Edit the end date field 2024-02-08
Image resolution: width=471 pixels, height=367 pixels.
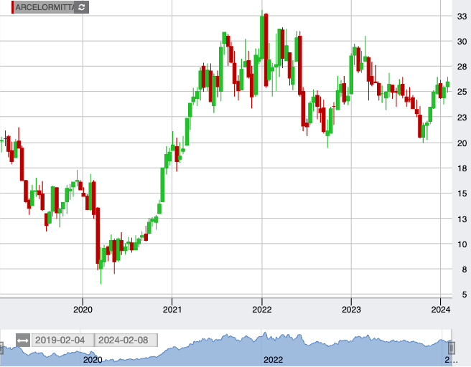pos(126,340)
